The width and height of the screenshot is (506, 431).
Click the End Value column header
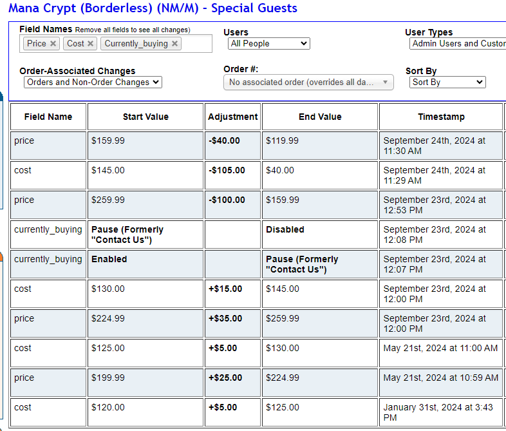coord(320,117)
